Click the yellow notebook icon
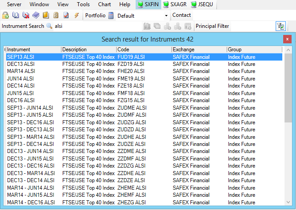 coord(46,15)
